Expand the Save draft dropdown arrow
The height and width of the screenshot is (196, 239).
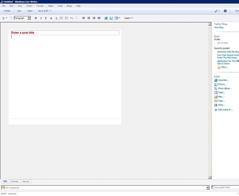point(50,11)
